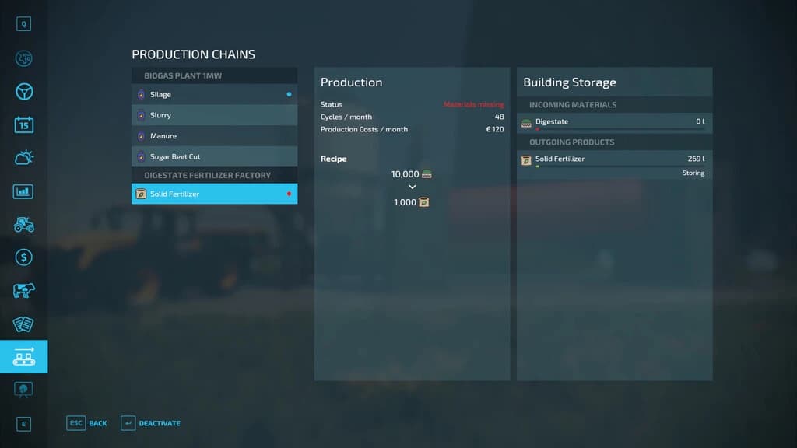This screenshot has width=797, height=448.
Task: Click the Digestate incoming material row
Action: click(615, 122)
